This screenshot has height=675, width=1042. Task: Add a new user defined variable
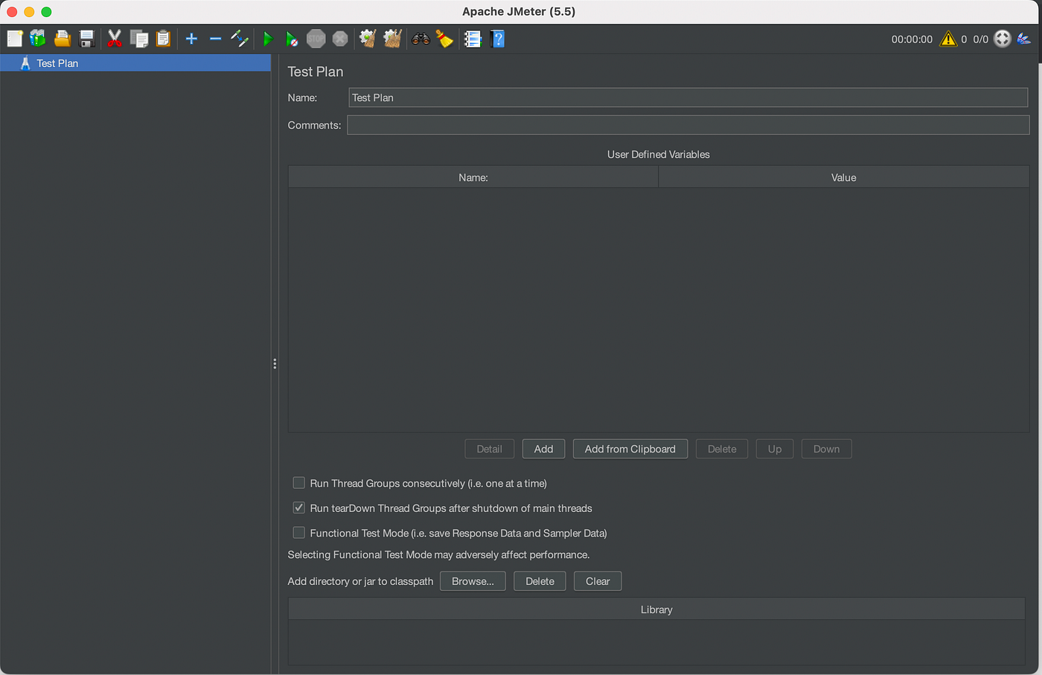pos(543,449)
